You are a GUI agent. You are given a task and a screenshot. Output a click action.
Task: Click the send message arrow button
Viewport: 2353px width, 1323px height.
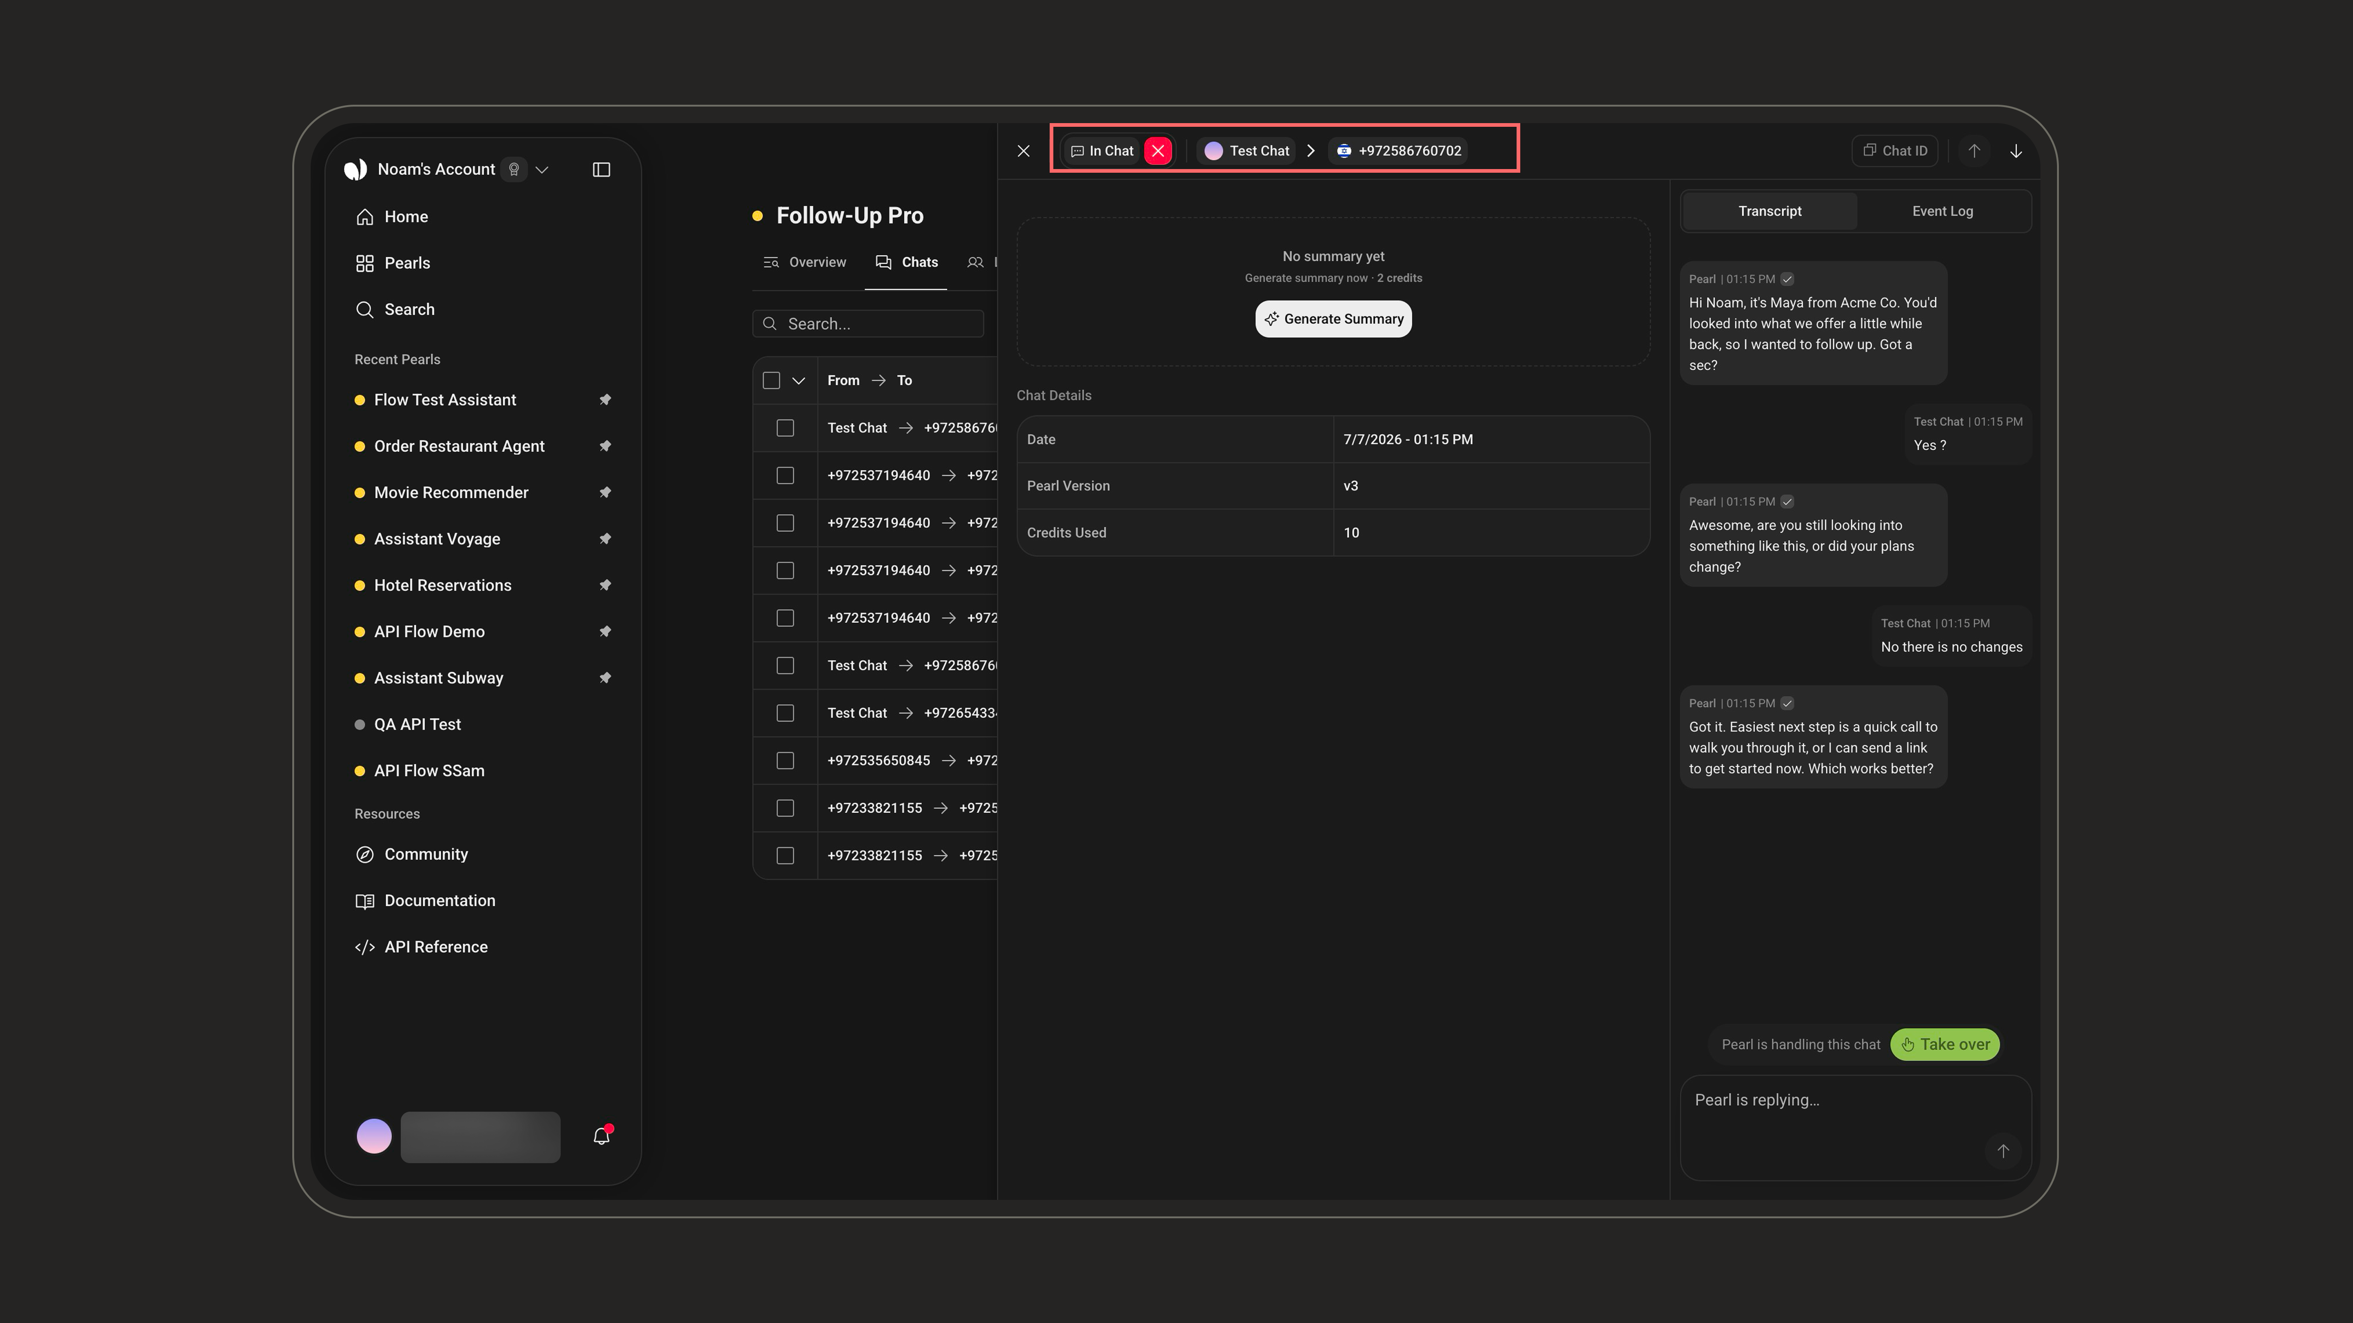2003,1151
